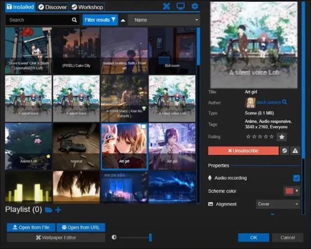Select the Still room wallpaper

[172, 51]
